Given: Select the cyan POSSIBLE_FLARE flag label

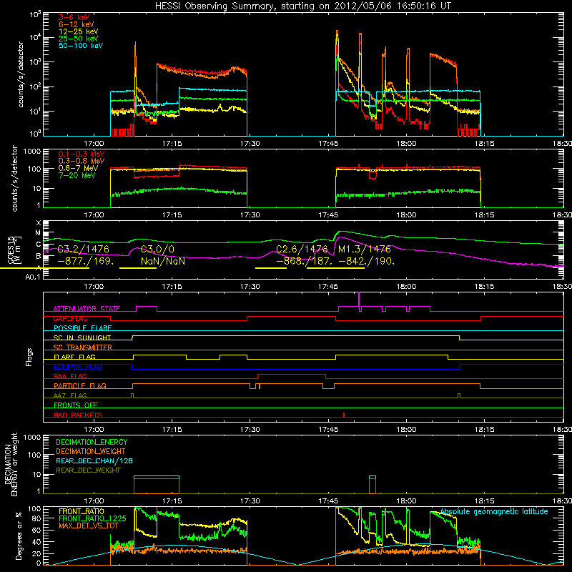Looking at the screenshot, I should 82,328.
